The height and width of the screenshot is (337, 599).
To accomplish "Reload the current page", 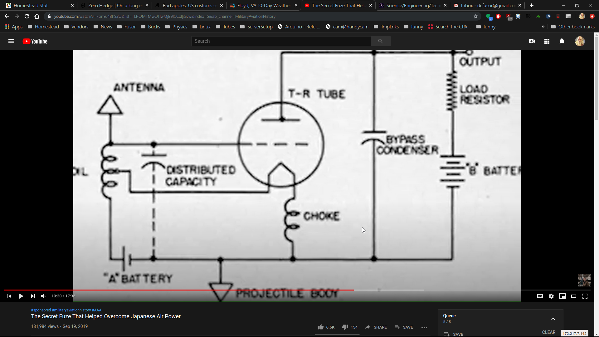I will (x=27, y=16).
